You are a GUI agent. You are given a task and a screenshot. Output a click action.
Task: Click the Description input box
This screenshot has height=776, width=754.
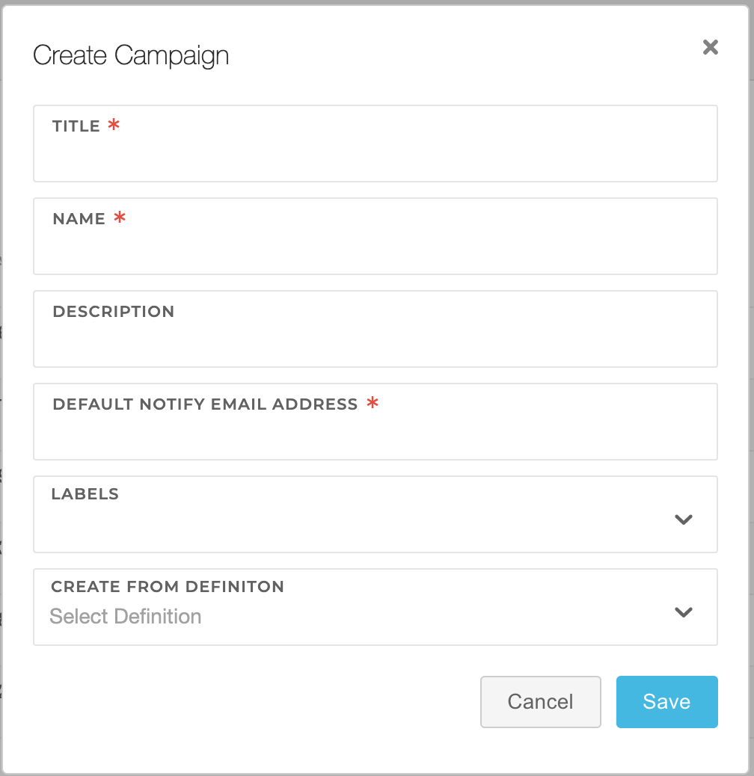[x=375, y=342]
